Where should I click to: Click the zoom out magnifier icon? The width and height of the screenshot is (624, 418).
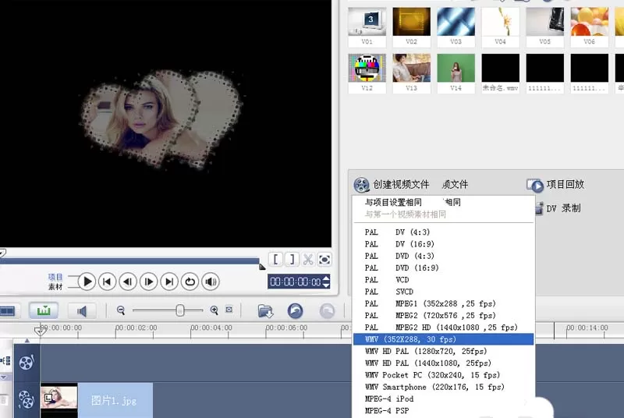coord(121,310)
